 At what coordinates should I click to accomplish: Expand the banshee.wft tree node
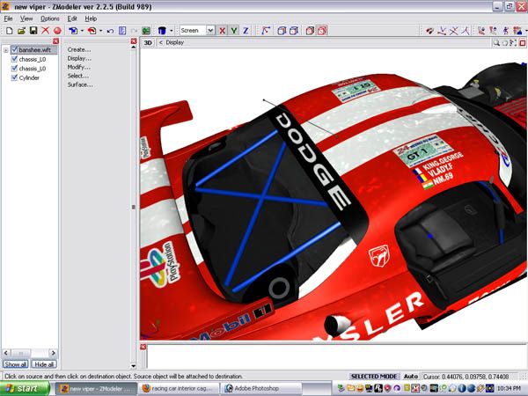pos(6,50)
